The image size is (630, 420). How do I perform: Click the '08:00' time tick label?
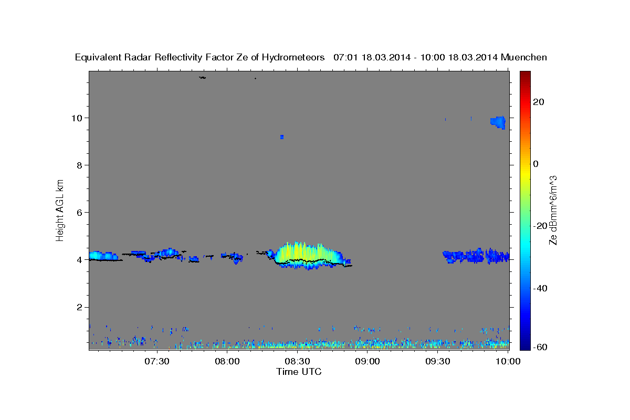tap(227, 361)
